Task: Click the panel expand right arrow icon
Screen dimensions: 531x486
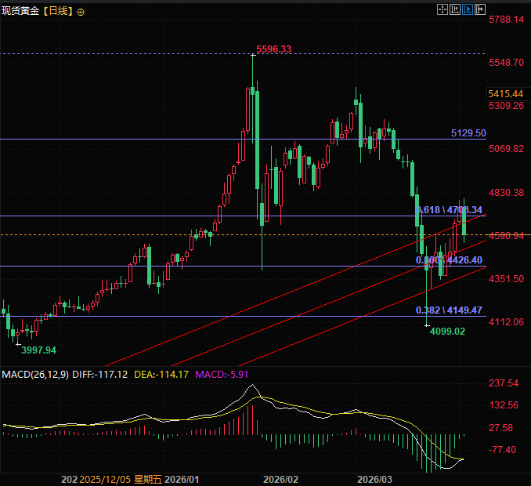Action: click(480, 9)
